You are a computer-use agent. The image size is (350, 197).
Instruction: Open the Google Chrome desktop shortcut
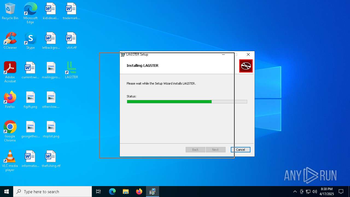(x=10, y=131)
